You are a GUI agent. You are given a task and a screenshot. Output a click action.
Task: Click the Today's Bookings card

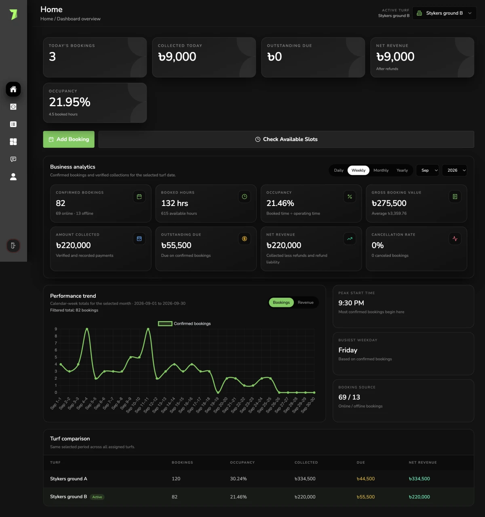(x=95, y=57)
